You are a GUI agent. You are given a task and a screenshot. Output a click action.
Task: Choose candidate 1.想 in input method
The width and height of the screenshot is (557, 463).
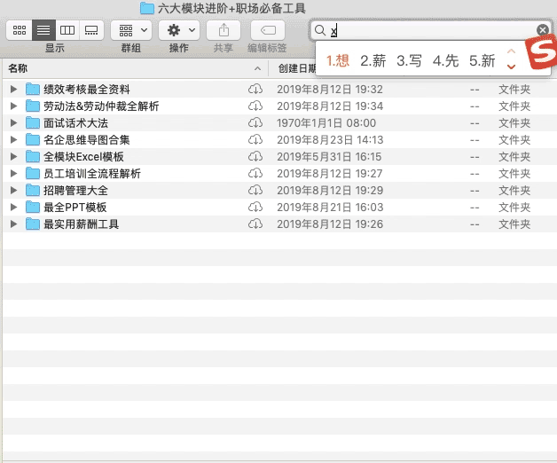click(x=338, y=61)
